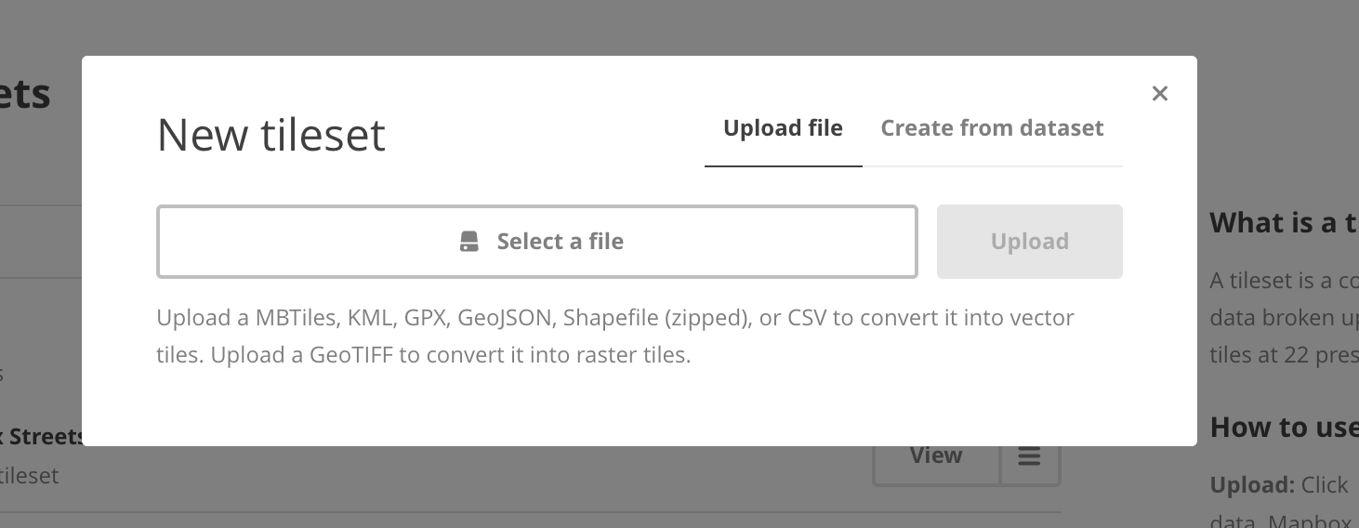Viewport: 1359px width, 528px height.
Task: Open the Create from dataset tab
Action: pyautogui.click(x=992, y=128)
